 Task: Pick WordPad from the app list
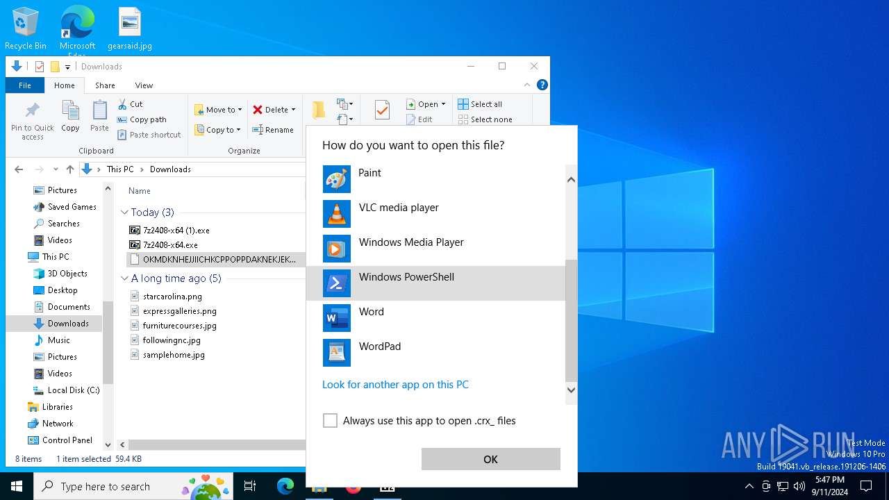coord(436,353)
